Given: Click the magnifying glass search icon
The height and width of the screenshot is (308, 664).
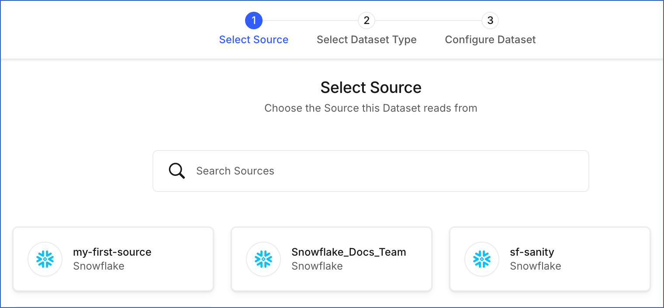Looking at the screenshot, I should pos(177,171).
